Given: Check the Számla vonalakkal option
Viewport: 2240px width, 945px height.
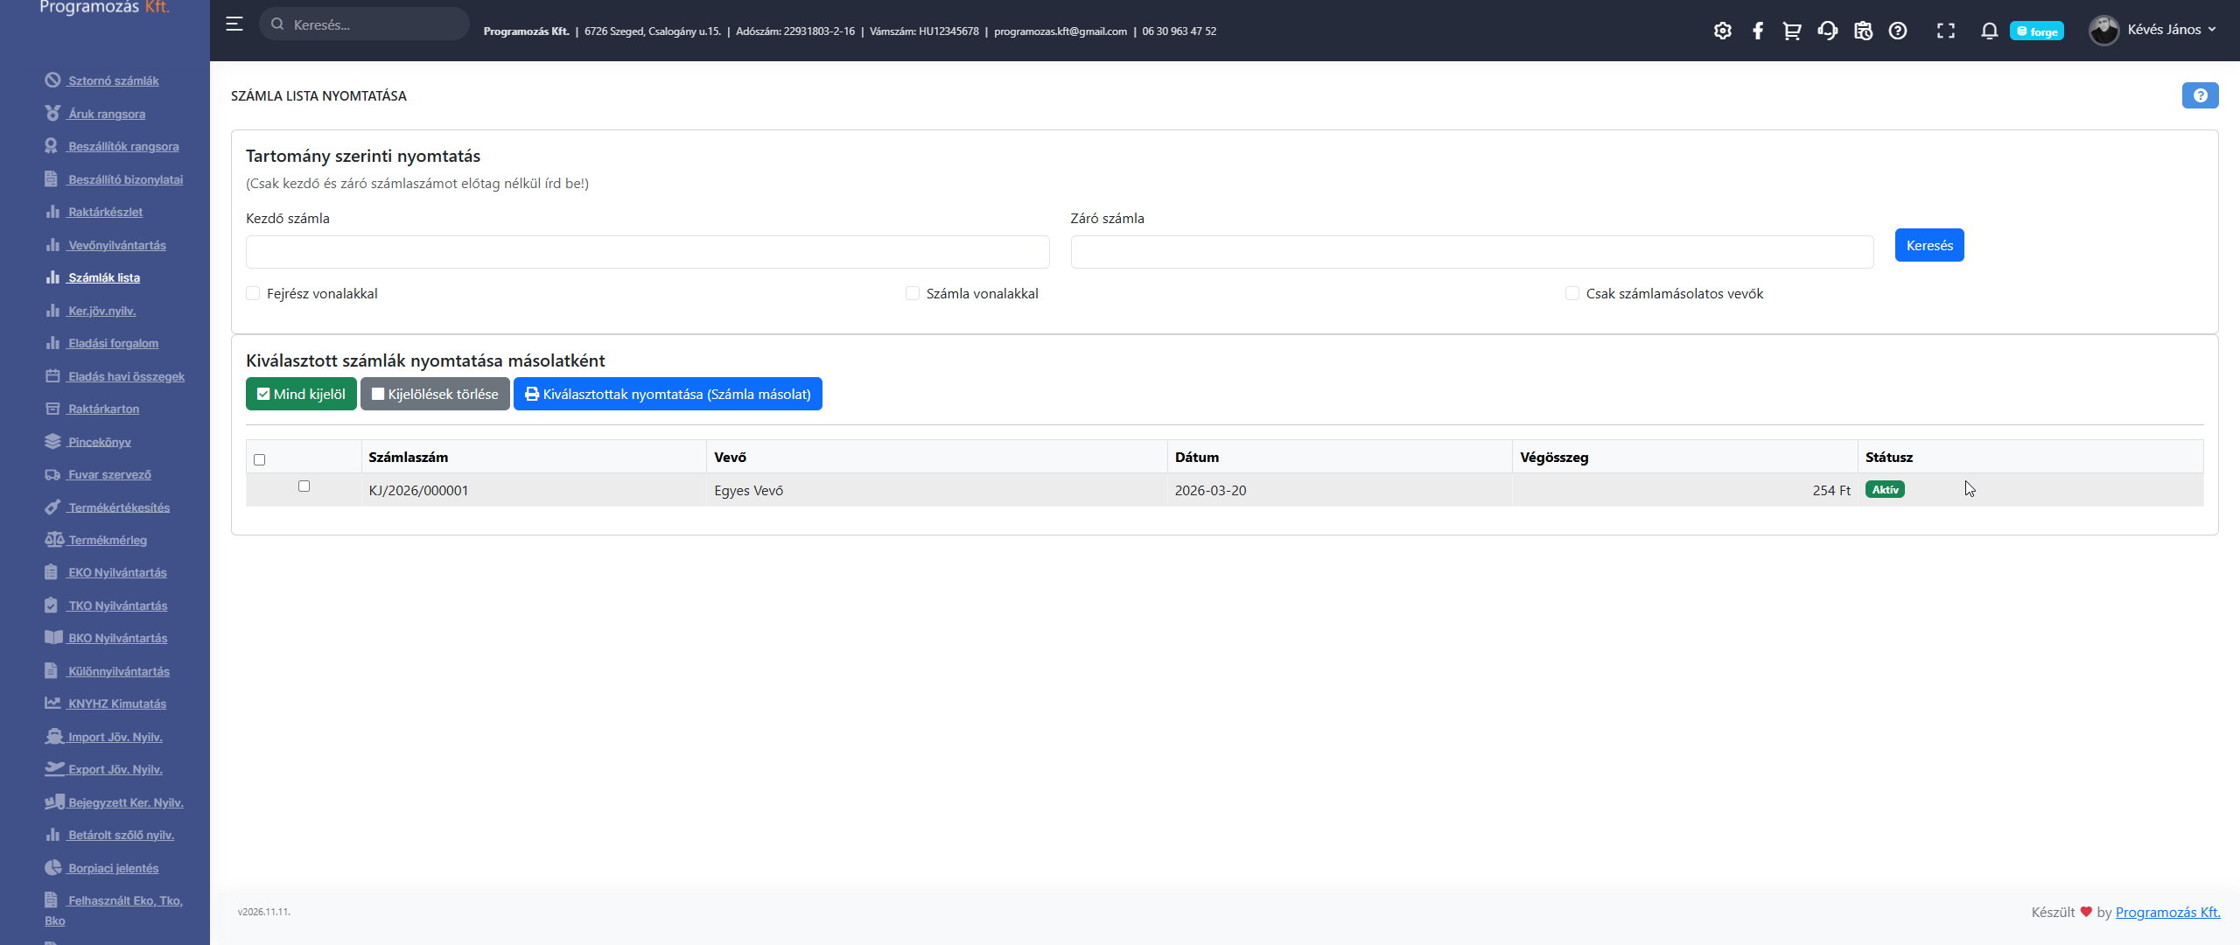Looking at the screenshot, I should click(x=913, y=293).
